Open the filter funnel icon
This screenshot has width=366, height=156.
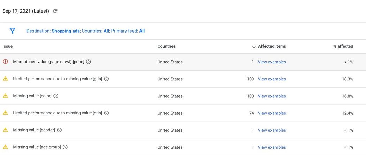point(13,31)
